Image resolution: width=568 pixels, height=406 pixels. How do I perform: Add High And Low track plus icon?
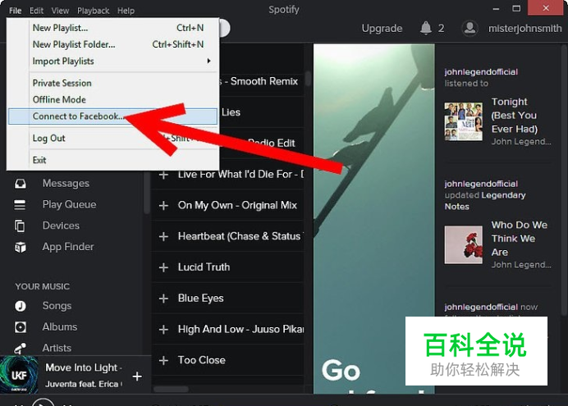(163, 330)
